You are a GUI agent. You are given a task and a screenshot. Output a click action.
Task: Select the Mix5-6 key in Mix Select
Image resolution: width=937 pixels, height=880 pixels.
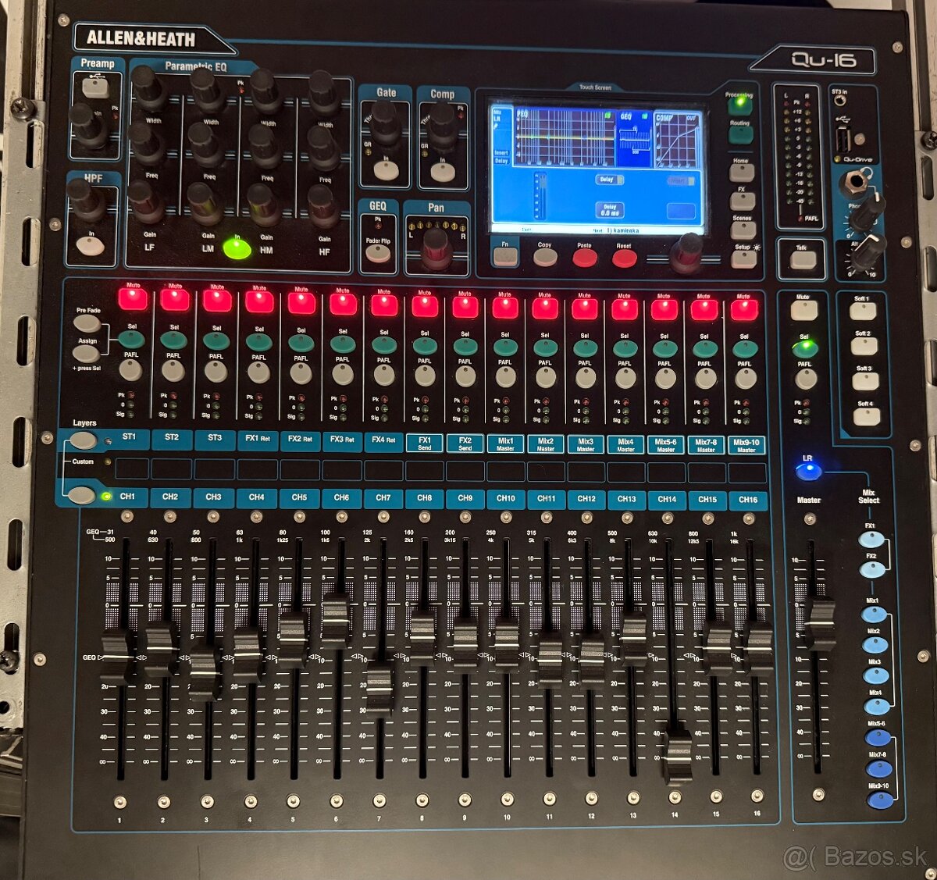[878, 737]
